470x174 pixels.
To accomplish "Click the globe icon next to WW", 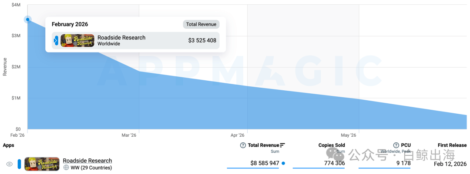I will coord(66,168).
